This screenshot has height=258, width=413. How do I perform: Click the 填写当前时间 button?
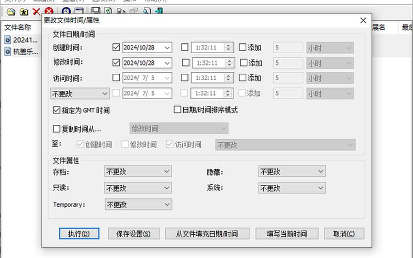[x=287, y=234]
